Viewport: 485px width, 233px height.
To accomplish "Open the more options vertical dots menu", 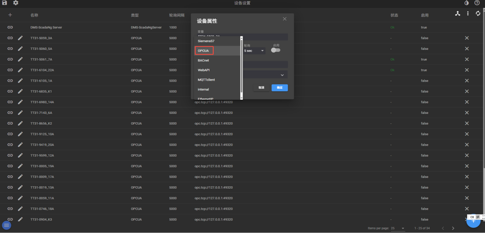I will 468,13.
